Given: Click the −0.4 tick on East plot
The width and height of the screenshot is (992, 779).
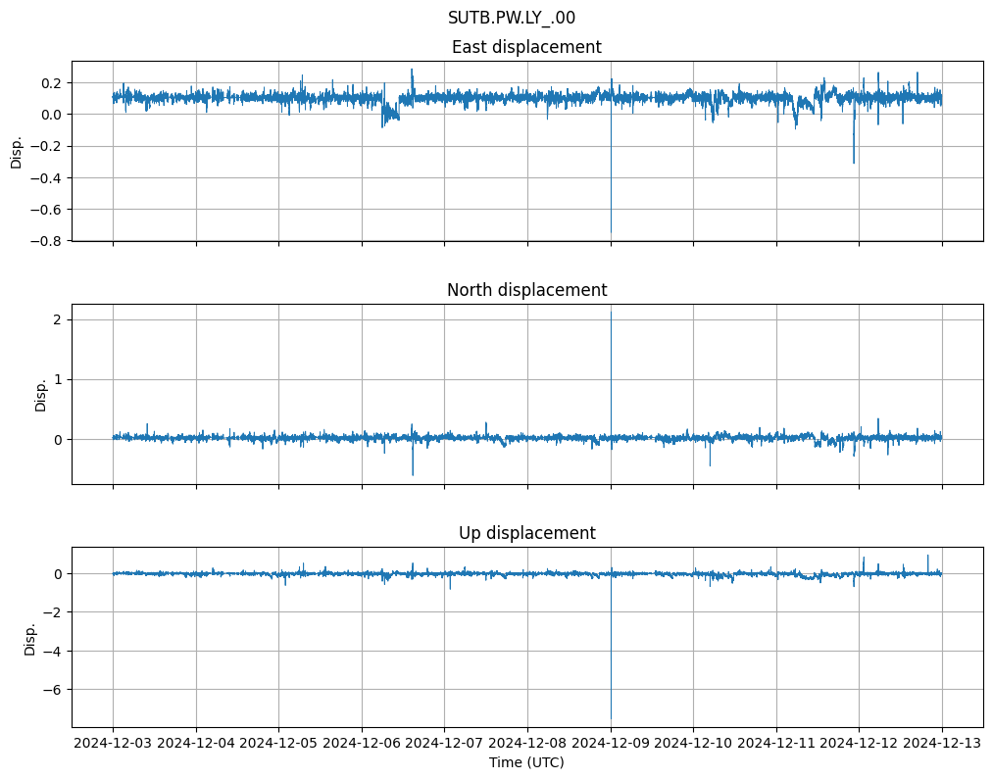Looking at the screenshot, I should (x=48, y=178).
